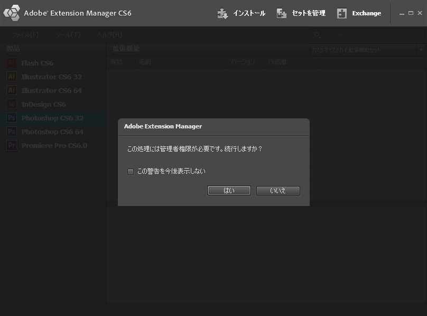
Task: Open the ツール(T) menu
Action: coord(68,35)
